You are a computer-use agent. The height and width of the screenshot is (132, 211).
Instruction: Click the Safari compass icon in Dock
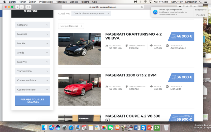click(71, 128)
